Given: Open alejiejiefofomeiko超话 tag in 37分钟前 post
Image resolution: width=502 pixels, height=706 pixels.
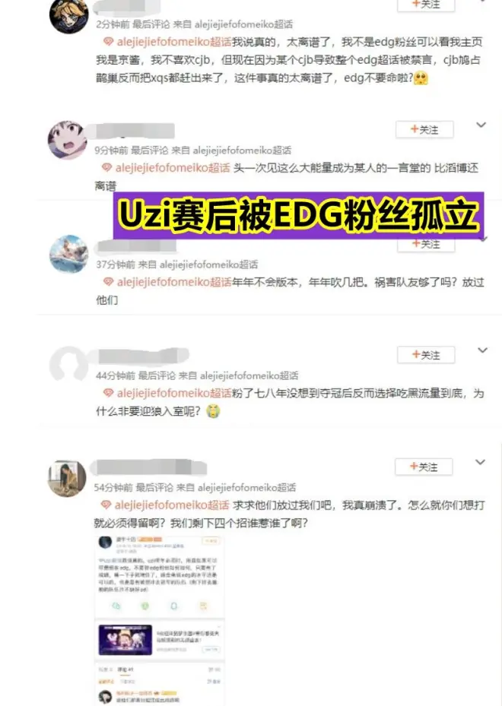Looking at the screenshot, I should tap(174, 282).
